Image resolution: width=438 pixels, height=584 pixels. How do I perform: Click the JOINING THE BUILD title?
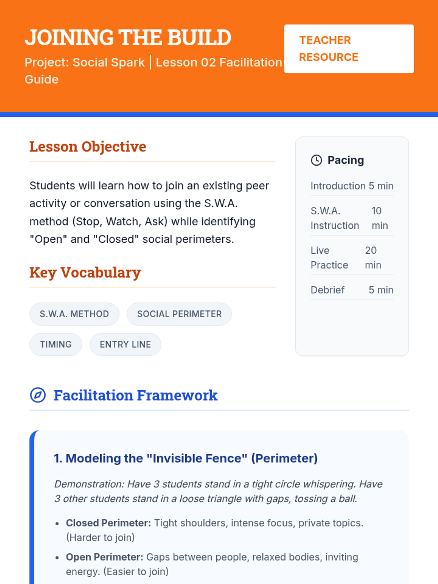[x=128, y=38]
